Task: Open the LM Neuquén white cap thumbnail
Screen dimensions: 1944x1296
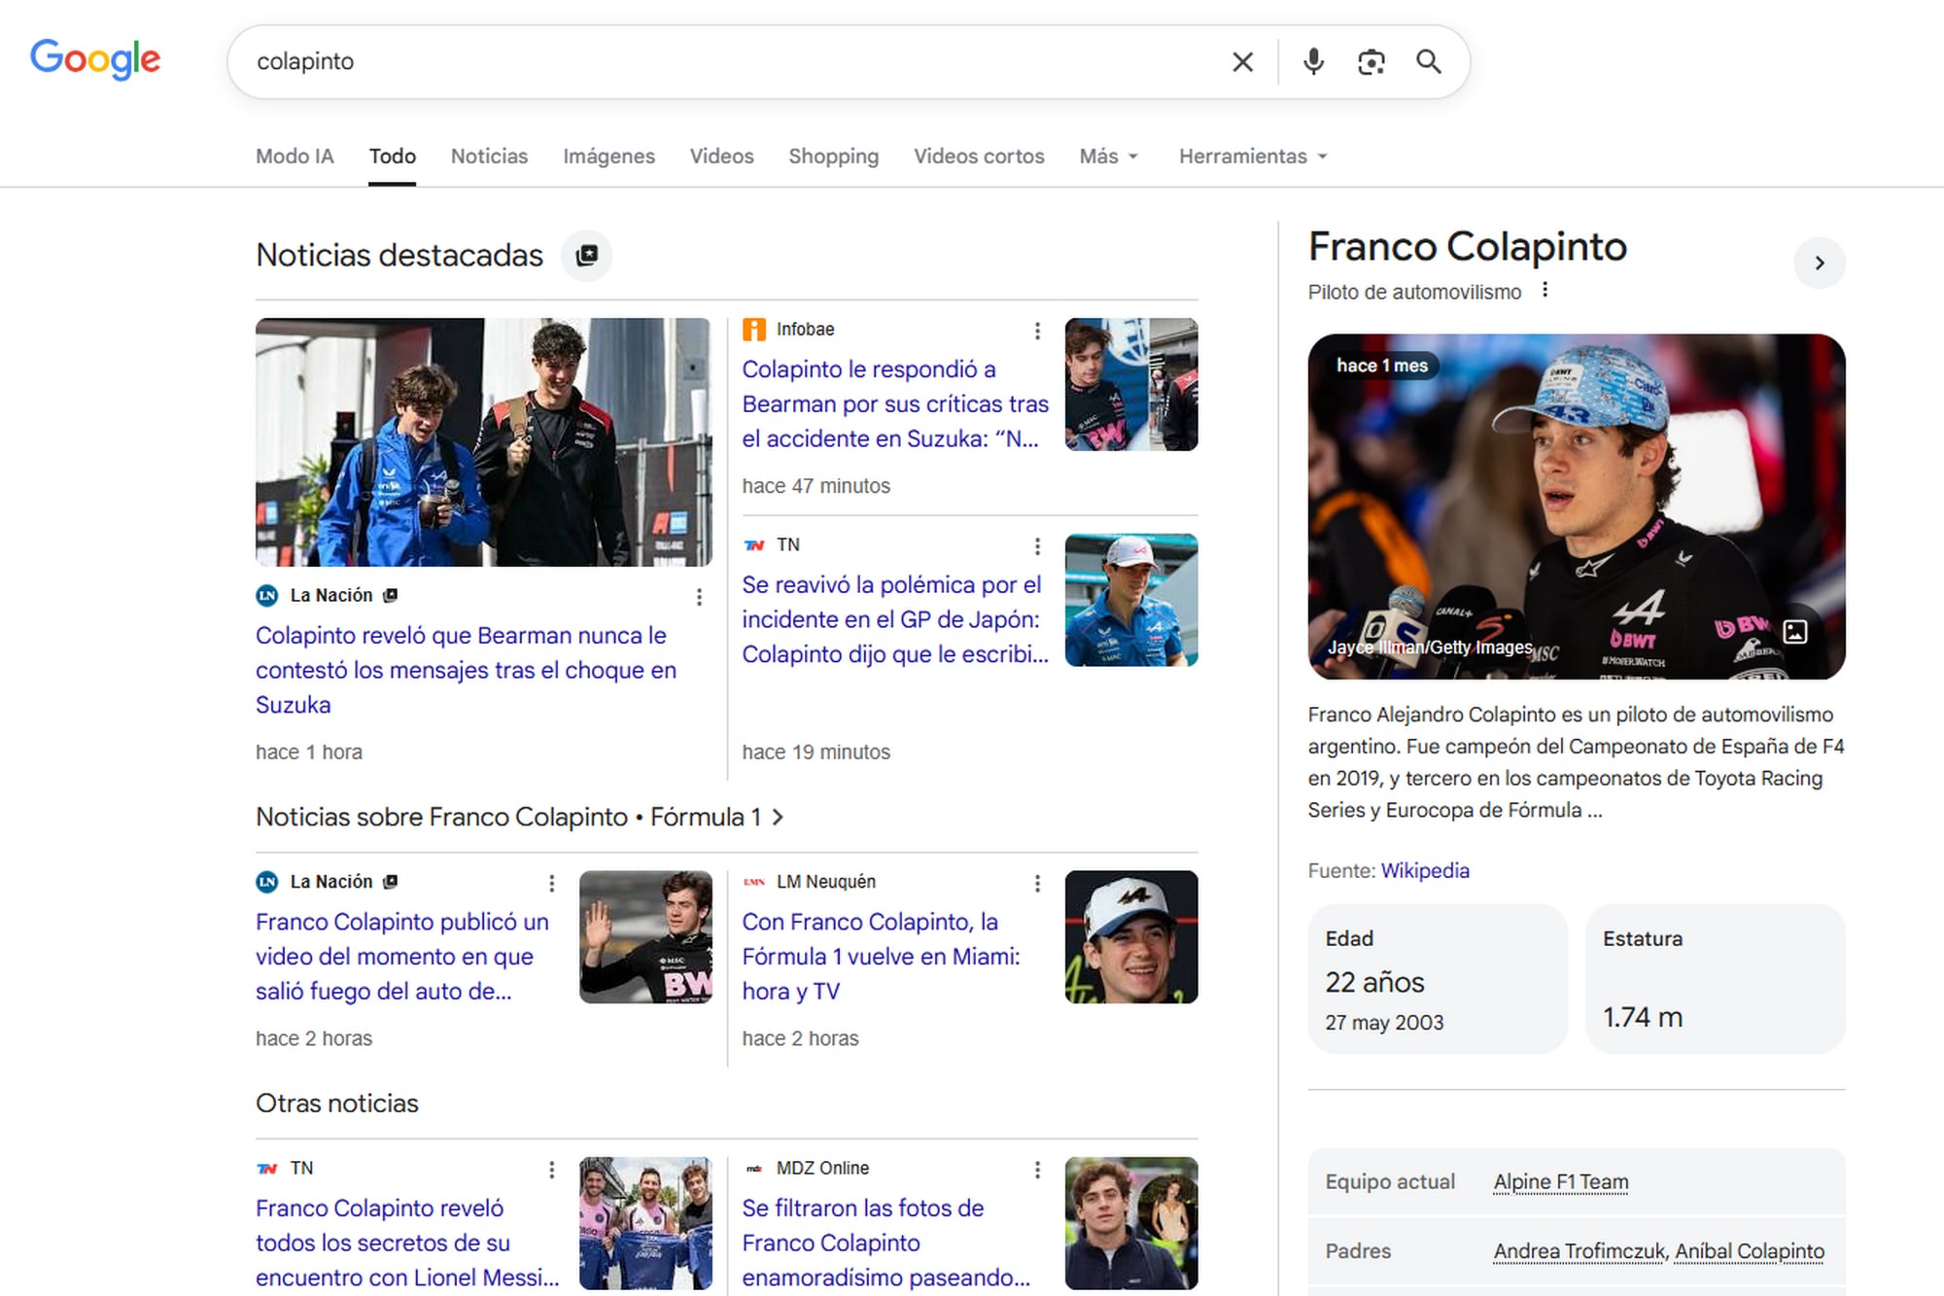Action: [1131, 937]
